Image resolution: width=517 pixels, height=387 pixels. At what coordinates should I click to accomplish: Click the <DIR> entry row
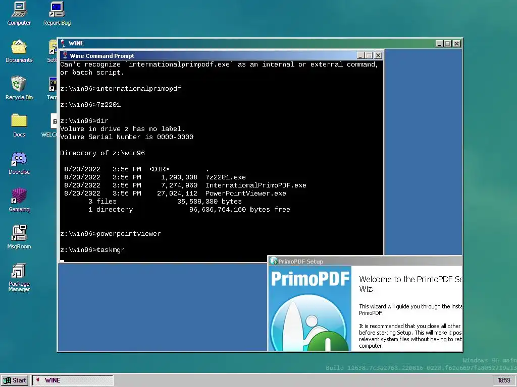136,169
